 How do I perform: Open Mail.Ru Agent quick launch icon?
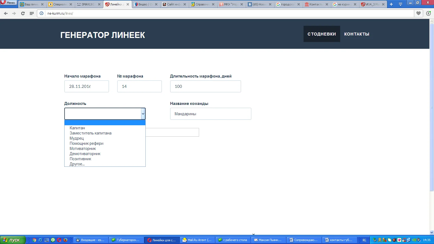53,240
